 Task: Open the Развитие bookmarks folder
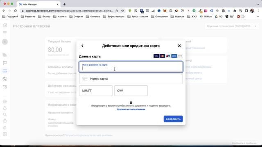tap(28, 16)
